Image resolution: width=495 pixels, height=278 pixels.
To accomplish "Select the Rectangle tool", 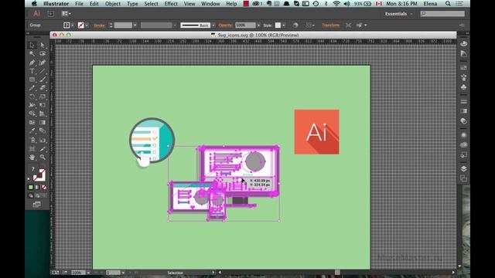I will pos(32,80).
